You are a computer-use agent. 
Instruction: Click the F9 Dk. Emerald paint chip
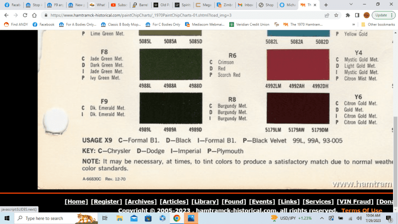pos(171,108)
